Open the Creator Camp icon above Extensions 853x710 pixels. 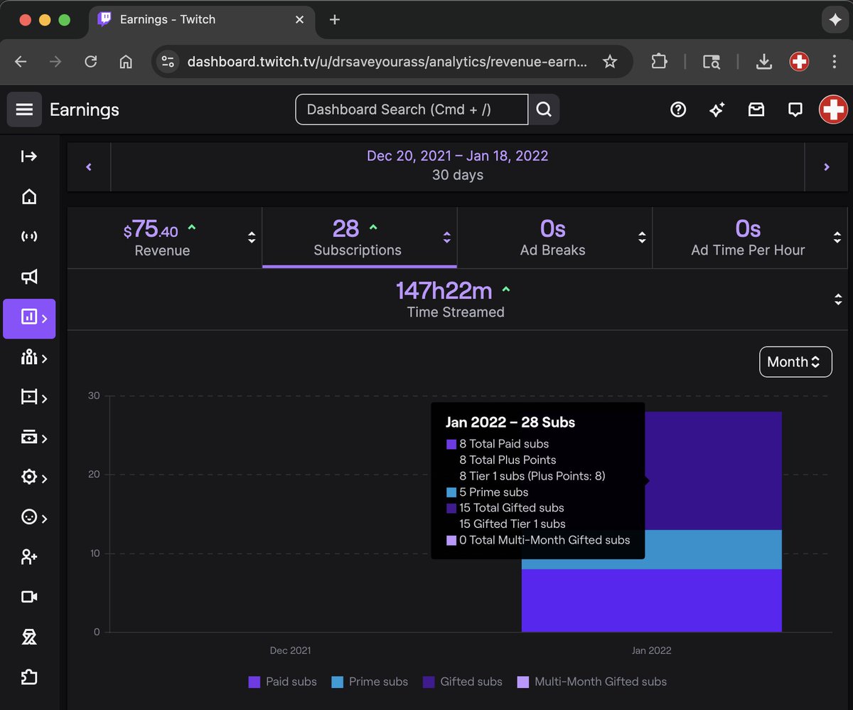point(29,637)
